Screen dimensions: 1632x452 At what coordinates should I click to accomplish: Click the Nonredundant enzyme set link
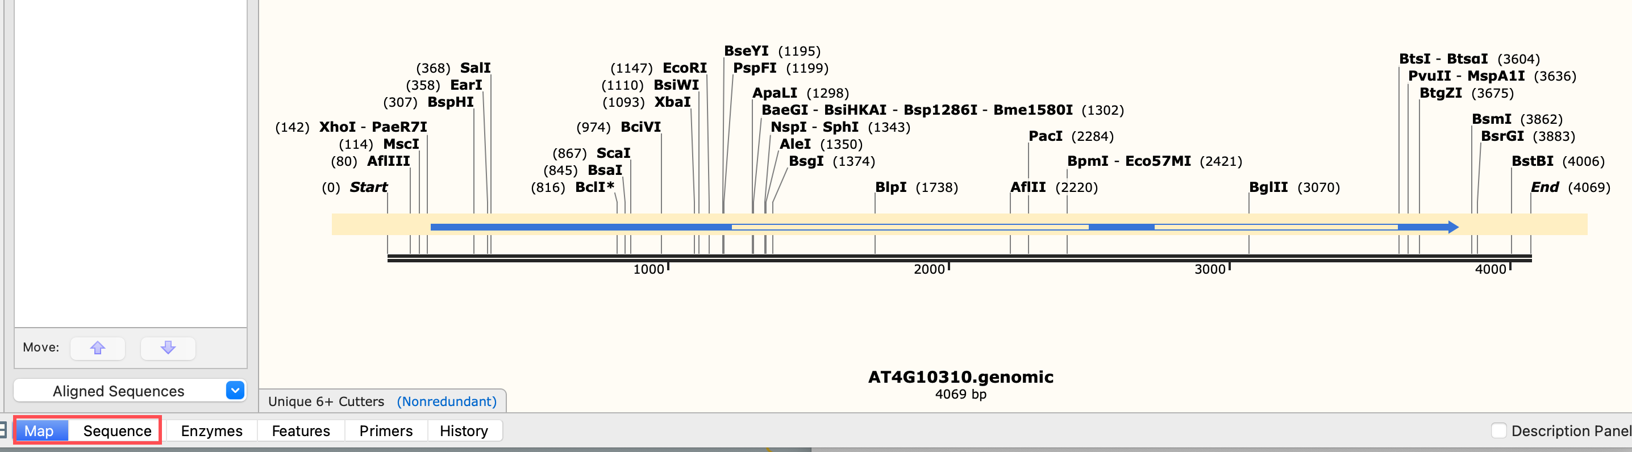(x=447, y=401)
